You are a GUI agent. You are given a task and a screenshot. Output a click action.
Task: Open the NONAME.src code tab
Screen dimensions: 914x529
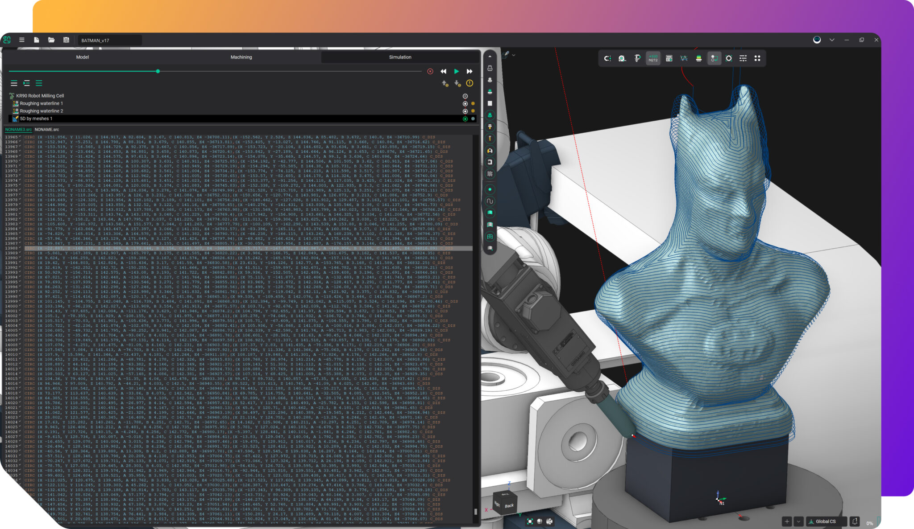pos(47,130)
